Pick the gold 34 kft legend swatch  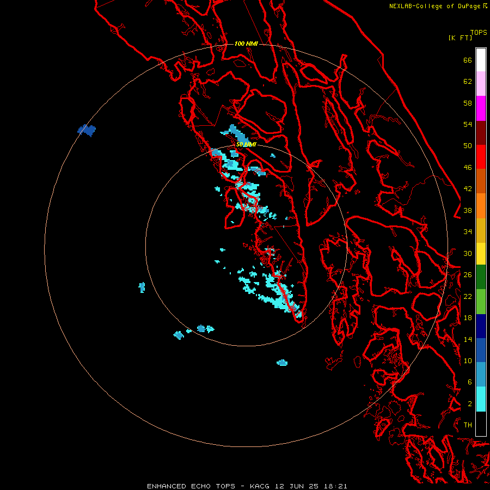[481, 230]
